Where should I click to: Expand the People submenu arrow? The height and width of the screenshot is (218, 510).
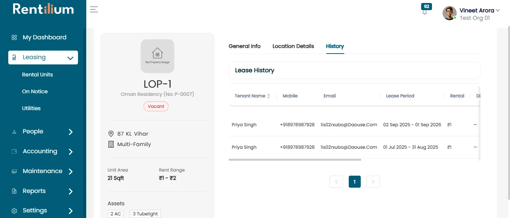(x=70, y=132)
